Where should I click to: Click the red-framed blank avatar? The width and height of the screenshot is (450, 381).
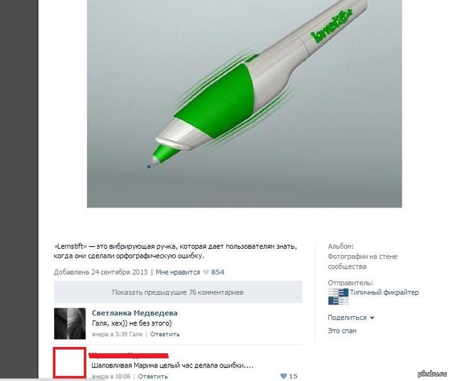tap(69, 362)
